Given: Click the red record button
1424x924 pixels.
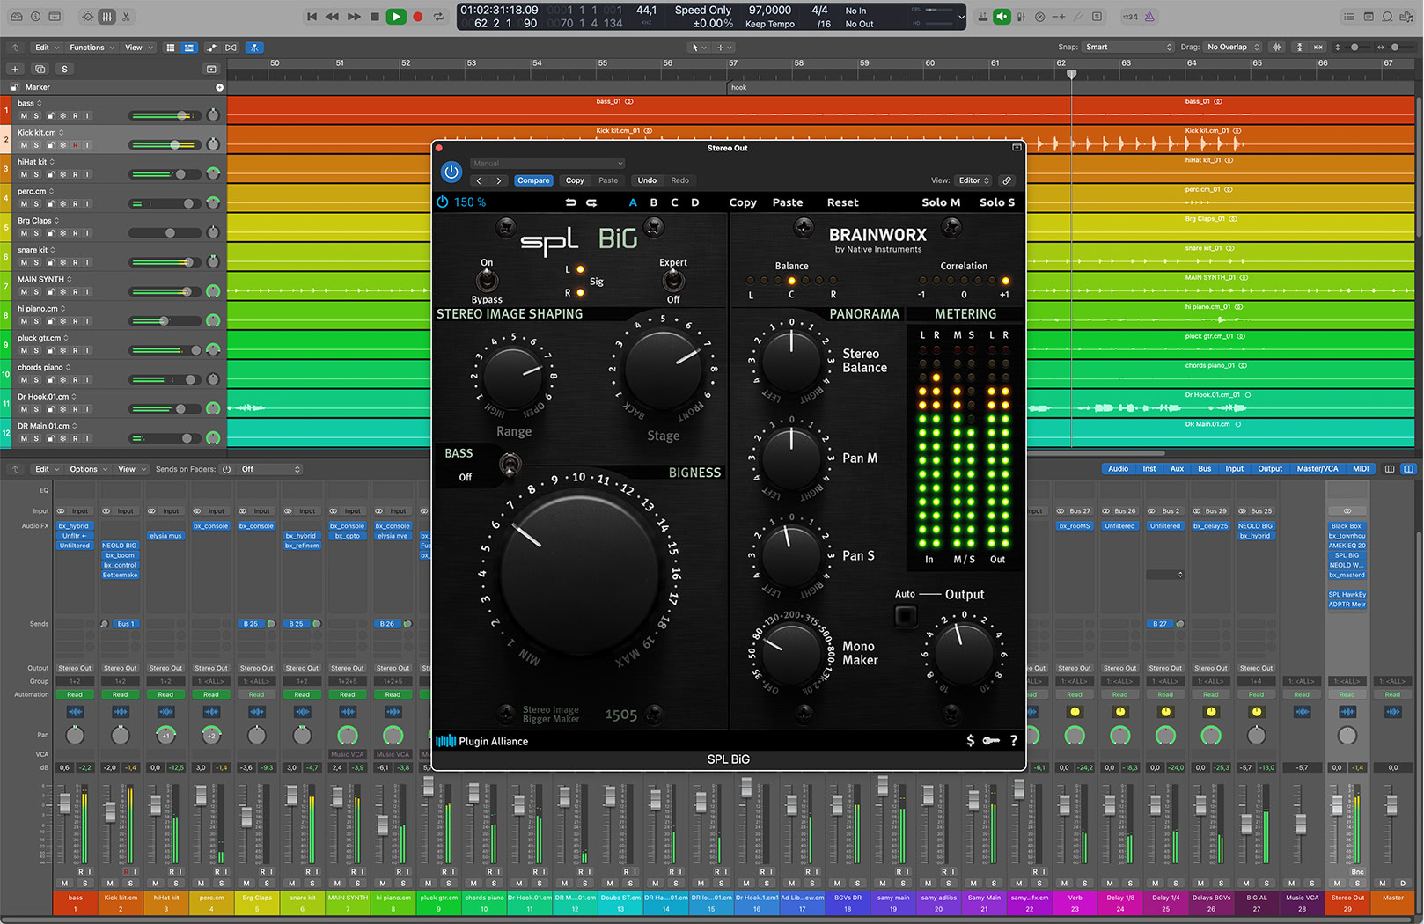Looking at the screenshot, I should tap(418, 16).
